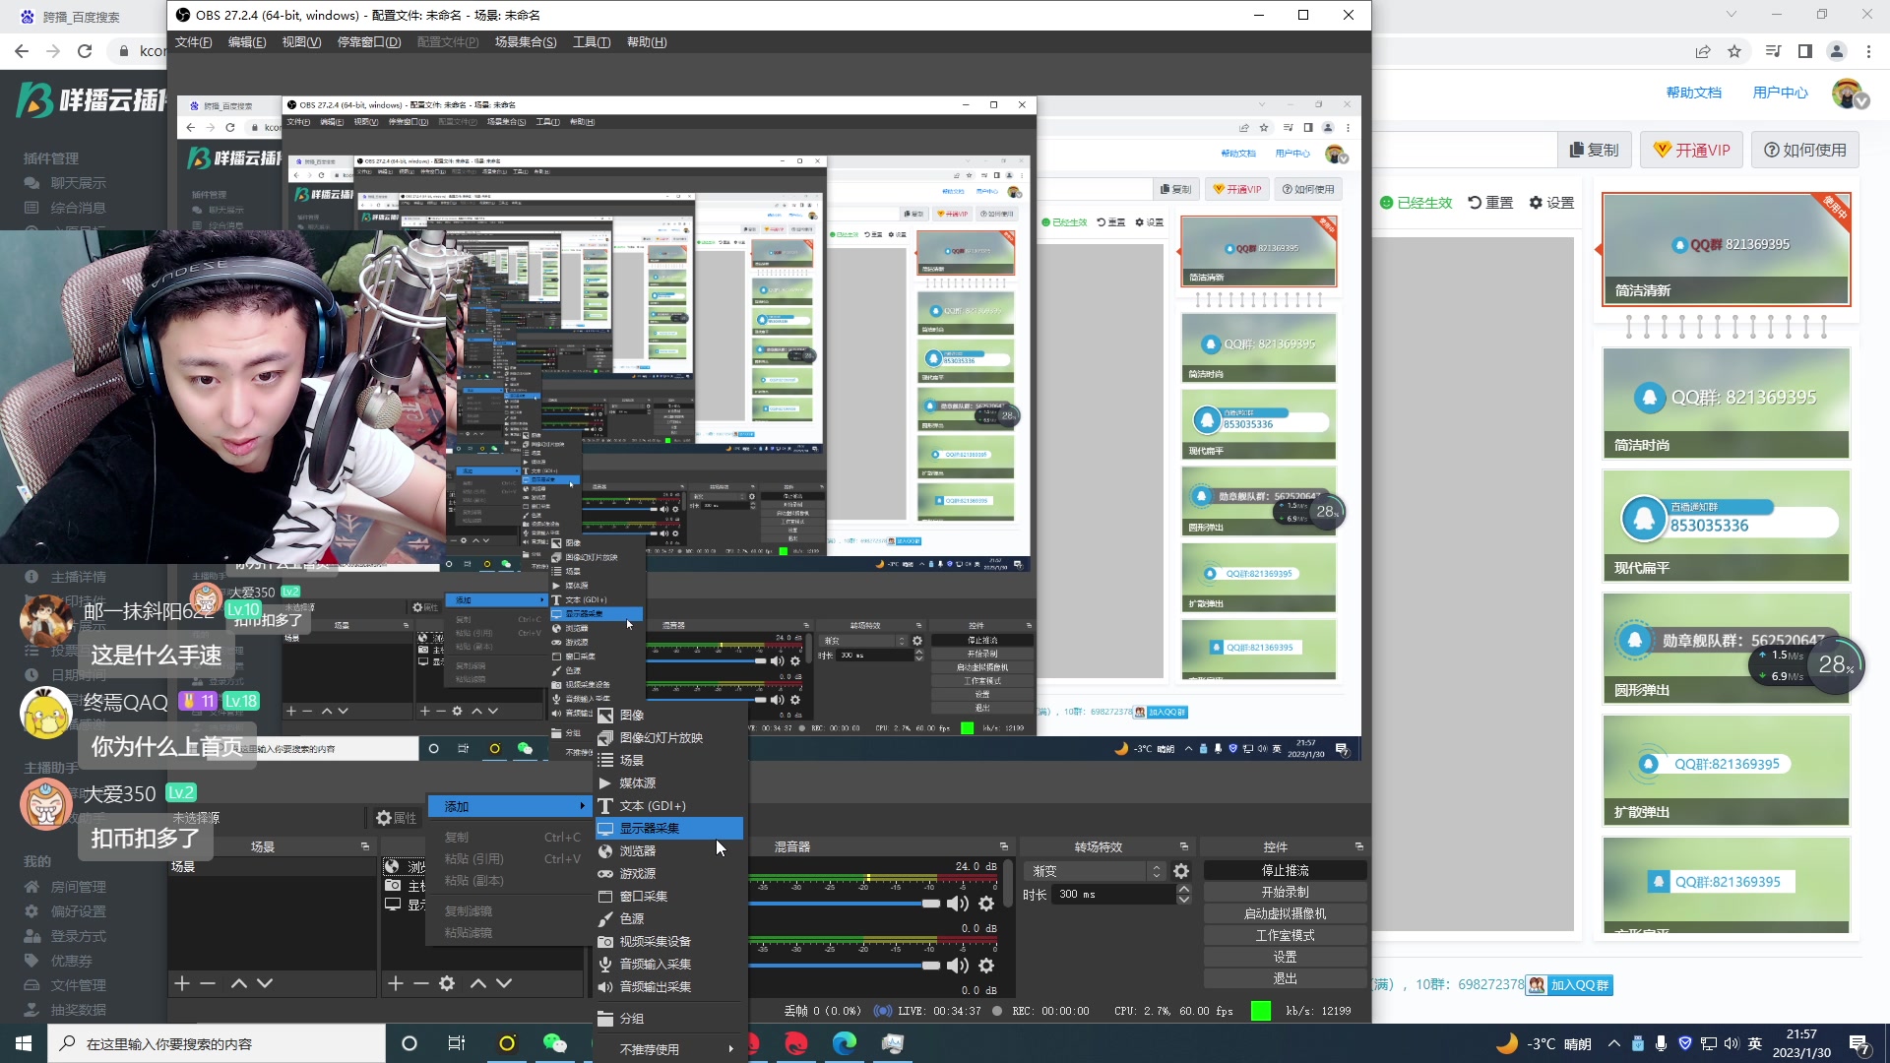This screenshot has height=1063, width=1890.
Task: Bookmark this page with Chrome star icon
Action: click(x=1734, y=51)
